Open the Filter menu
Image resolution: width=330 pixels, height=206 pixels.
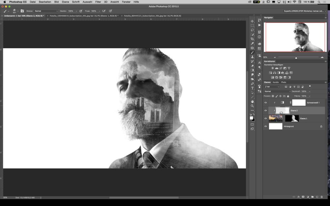pyautogui.click(x=98, y=2)
